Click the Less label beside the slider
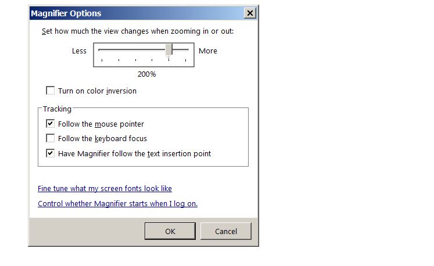 [79, 51]
